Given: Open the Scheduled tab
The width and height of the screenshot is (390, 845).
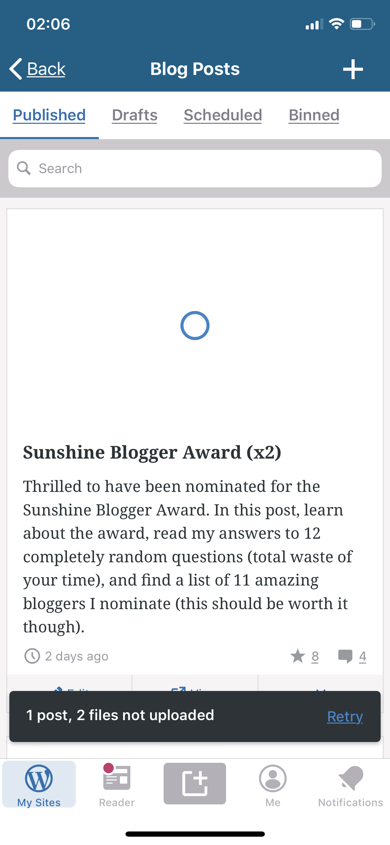Looking at the screenshot, I should tap(223, 115).
